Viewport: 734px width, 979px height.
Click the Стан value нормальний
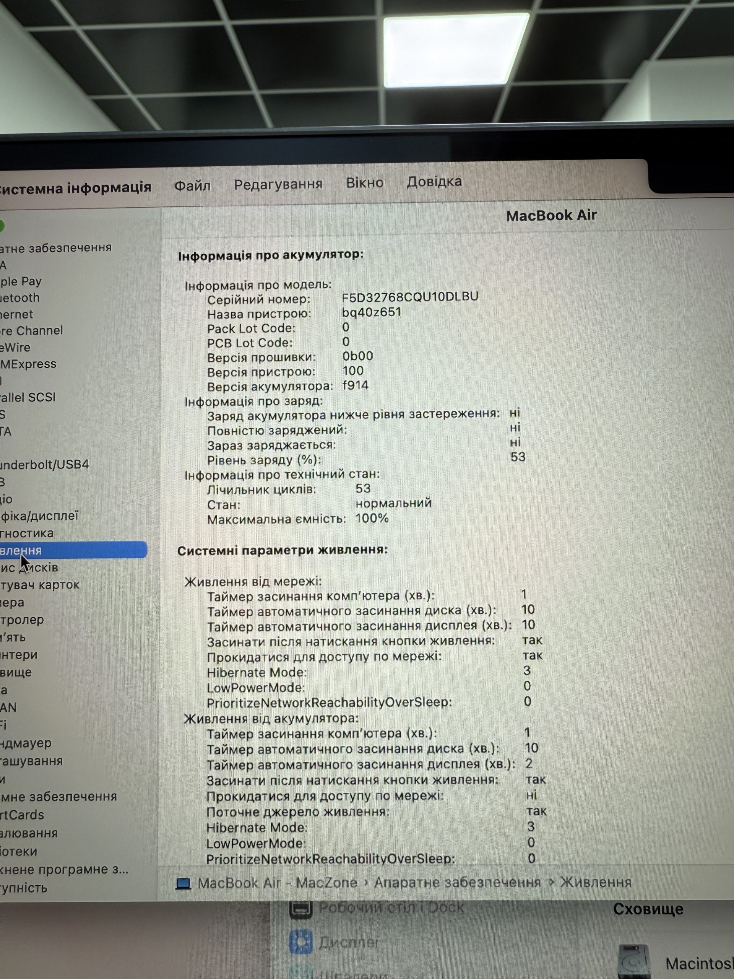(393, 503)
